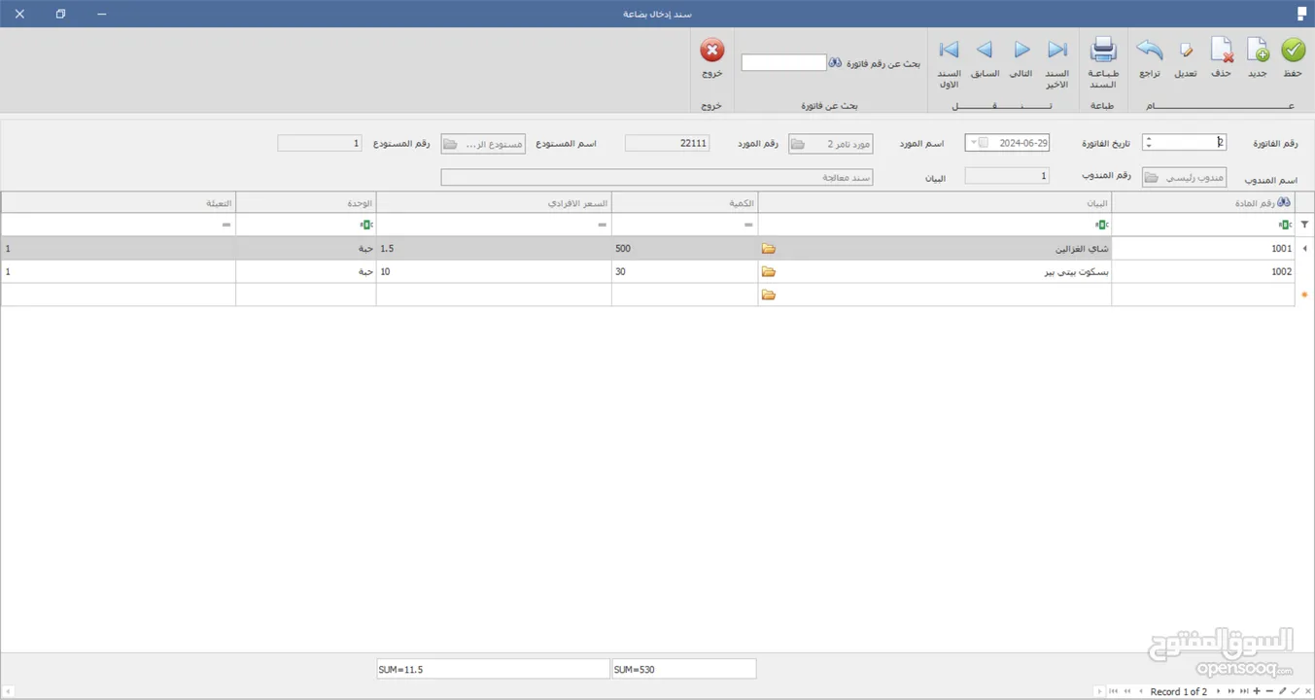Sort by الكمية column header

click(684, 202)
